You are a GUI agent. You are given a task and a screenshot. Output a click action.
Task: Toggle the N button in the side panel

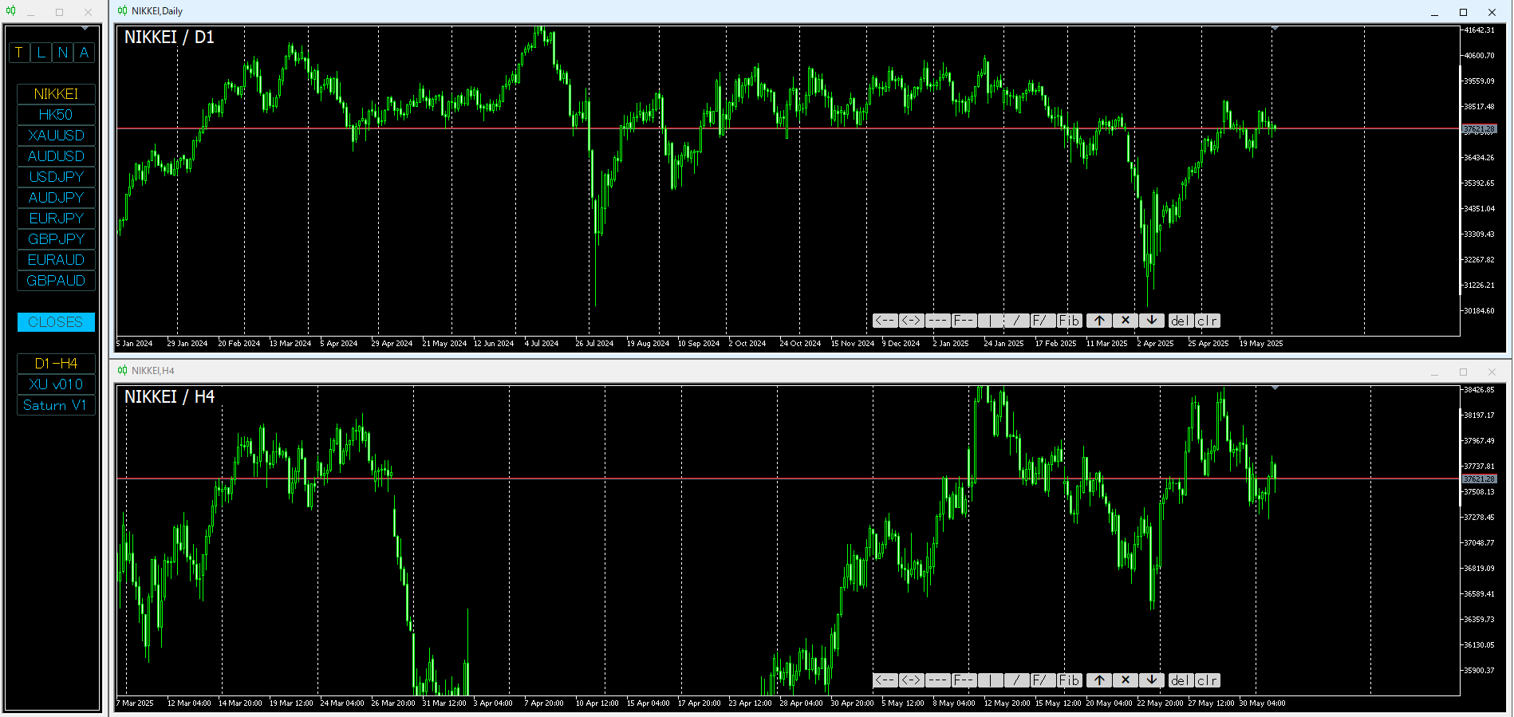tap(63, 53)
